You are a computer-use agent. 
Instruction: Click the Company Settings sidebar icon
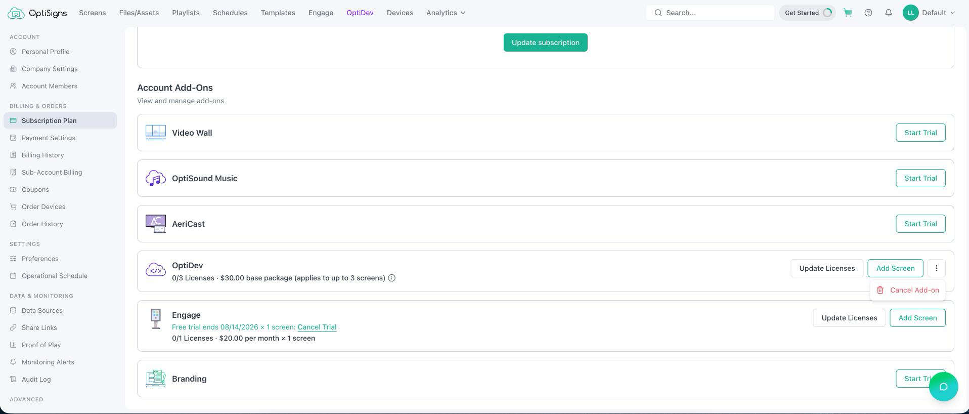pyautogui.click(x=13, y=69)
